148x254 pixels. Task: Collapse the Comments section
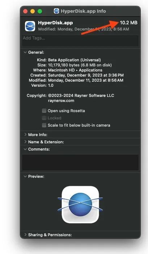click(x=25, y=149)
